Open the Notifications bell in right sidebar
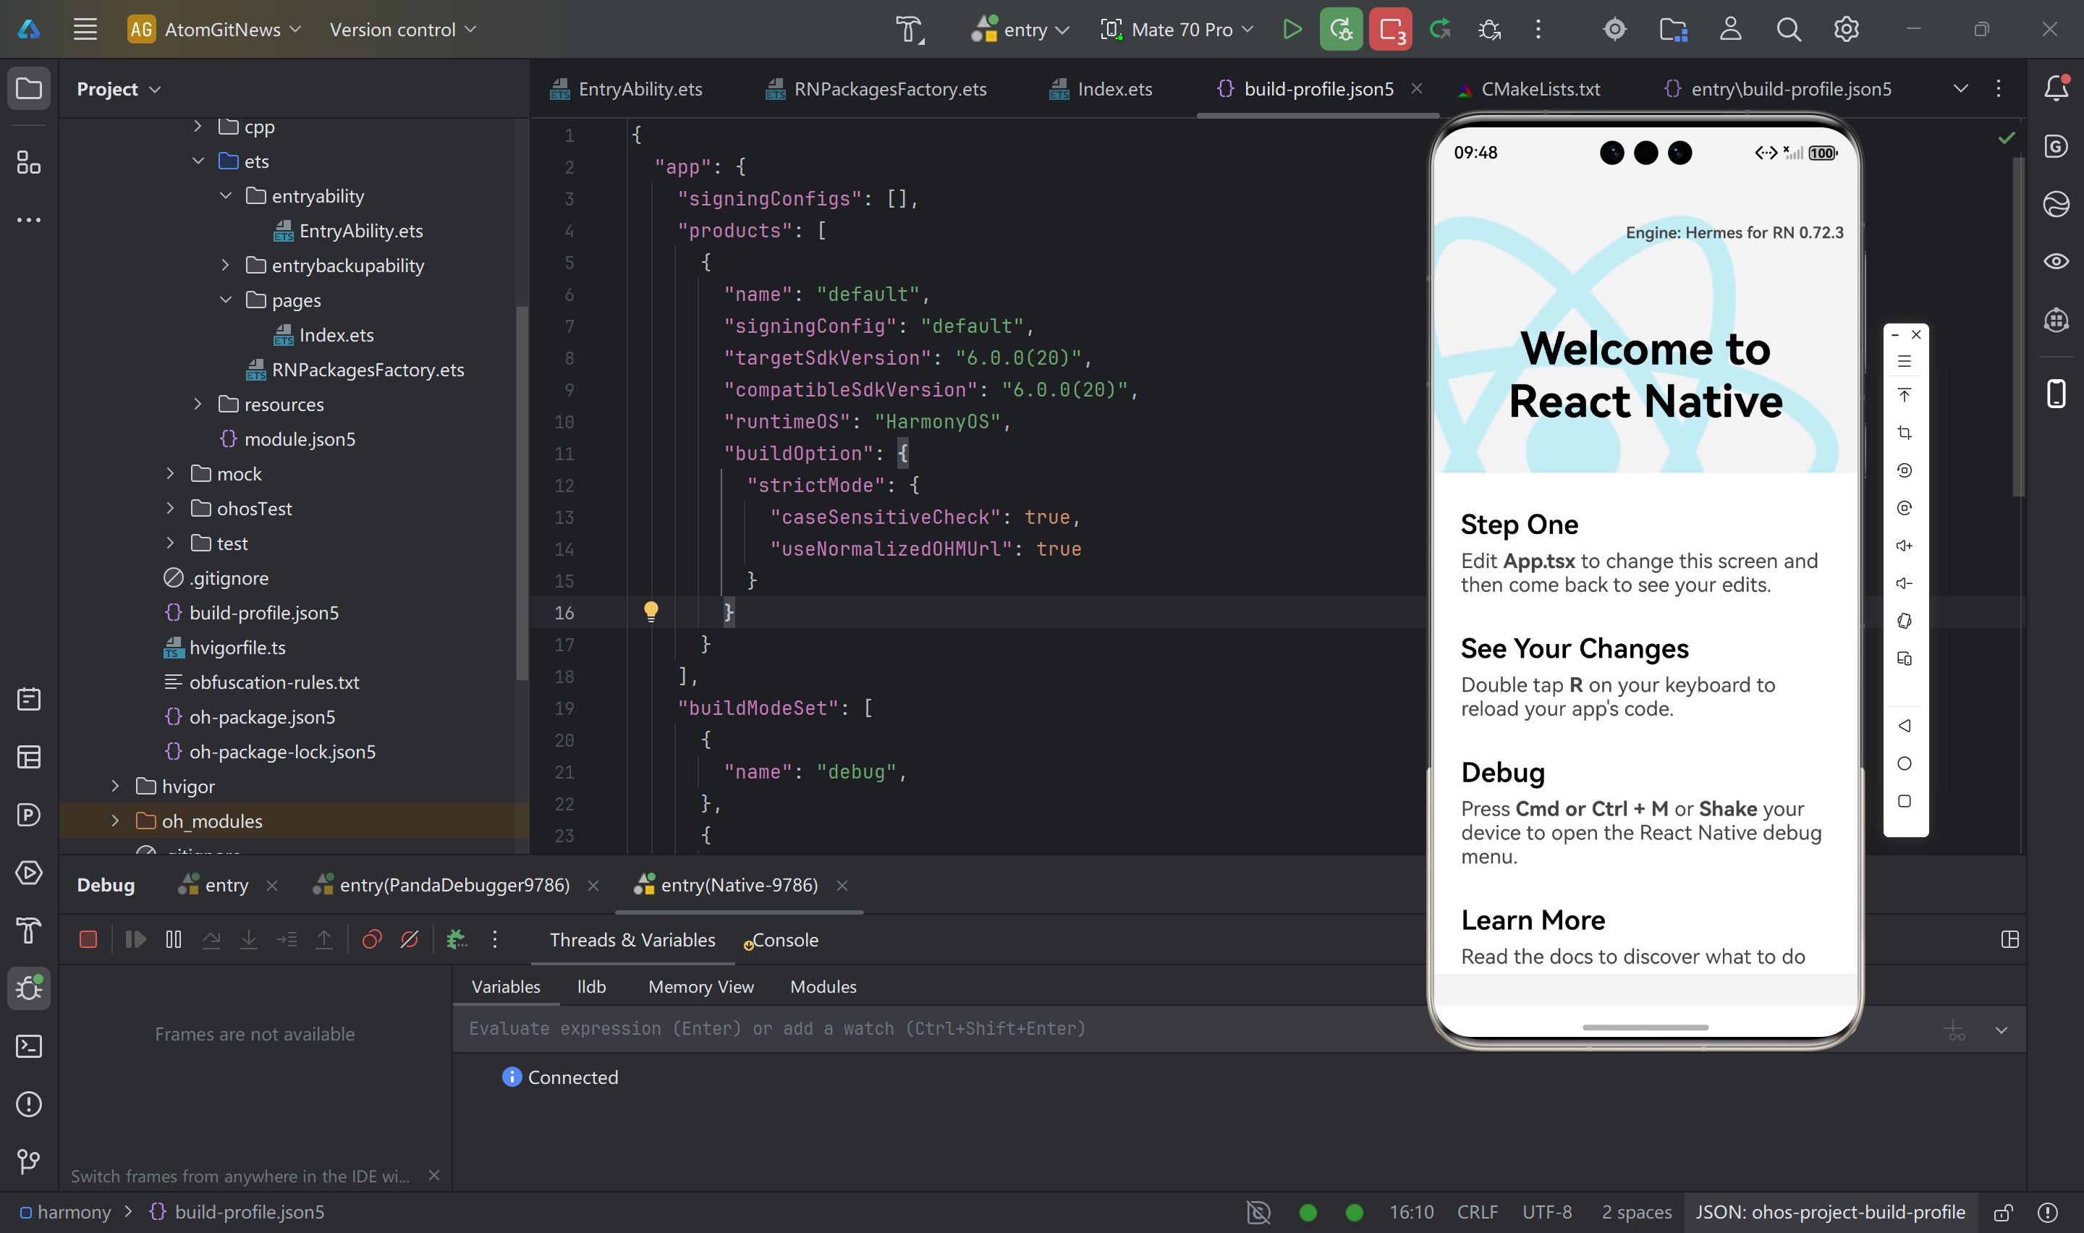 click(x=2056, y=88)
